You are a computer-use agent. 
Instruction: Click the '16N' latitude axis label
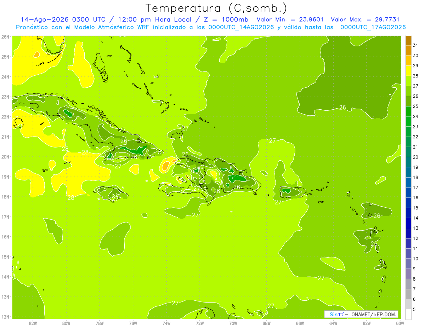pyautogui.click(x=5, y=237)
